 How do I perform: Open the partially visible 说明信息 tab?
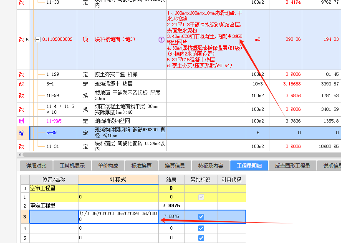[x=329, y=166]
